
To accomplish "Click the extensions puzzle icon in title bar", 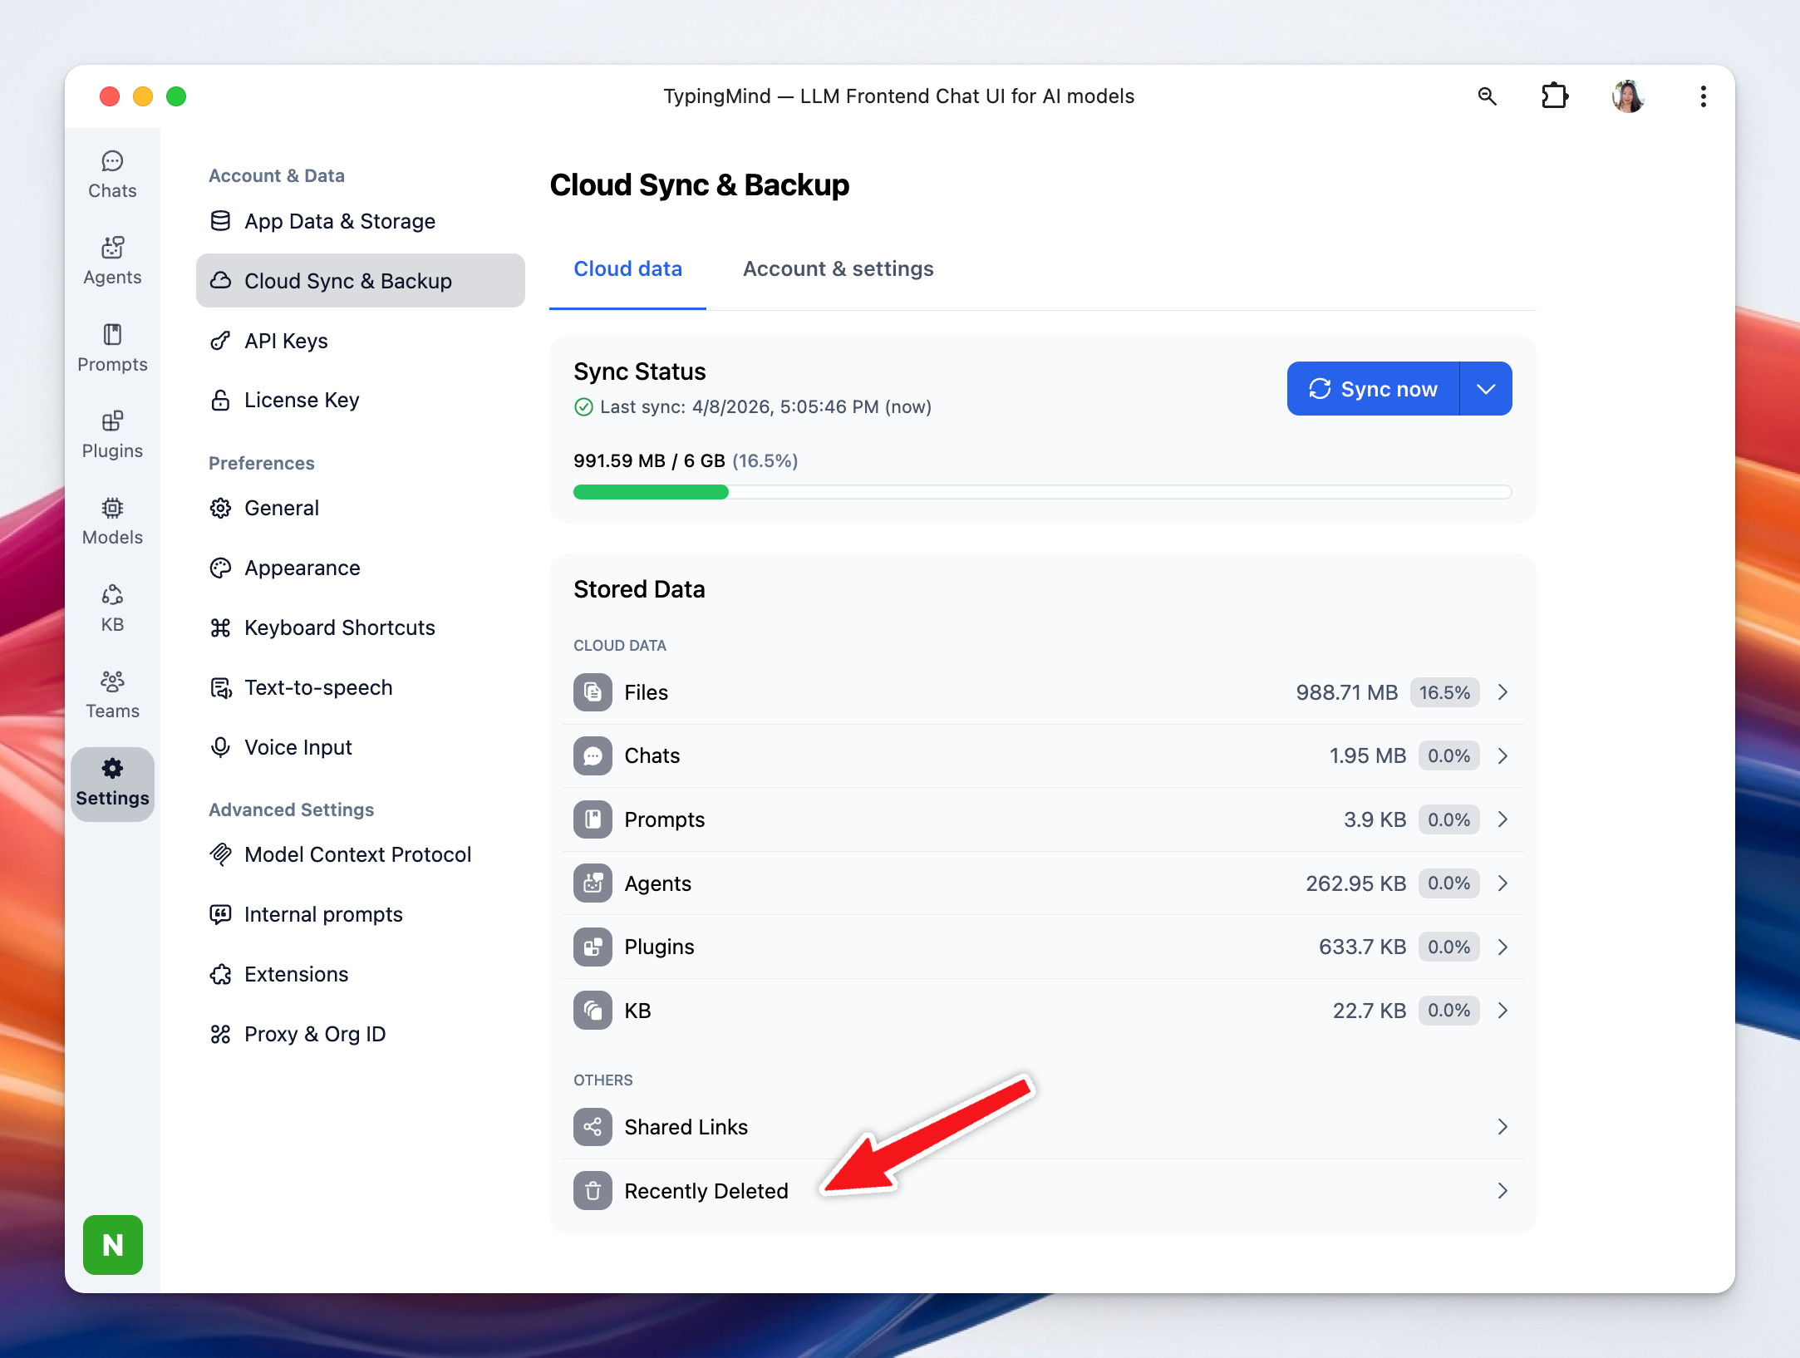I will 1554,96.
